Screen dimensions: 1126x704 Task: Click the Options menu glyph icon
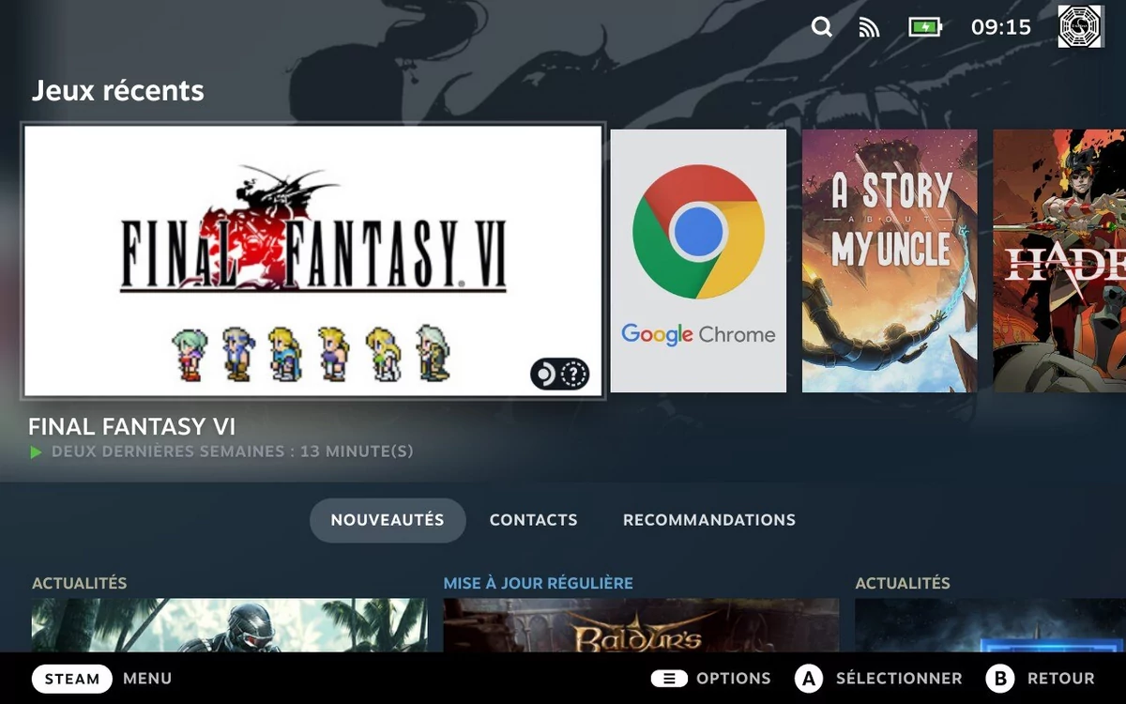click(x=669, y=679)
